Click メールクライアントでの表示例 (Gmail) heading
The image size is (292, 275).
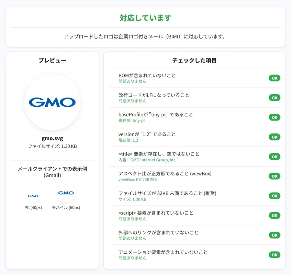tap(52, 172)
